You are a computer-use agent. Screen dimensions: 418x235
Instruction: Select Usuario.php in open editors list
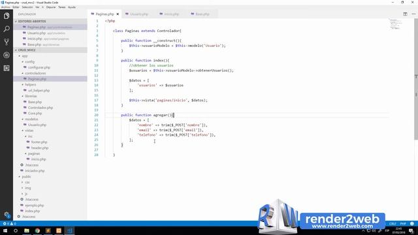(x=50, y=33)
